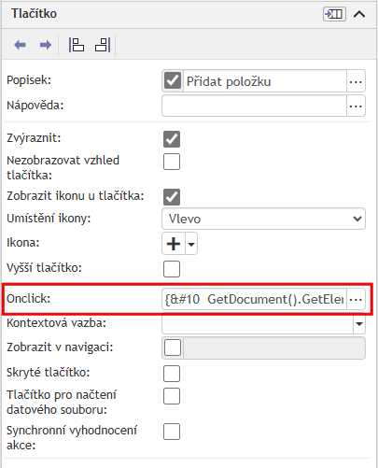This screenshot has width=378, height=468.
Task: Collapse the Tlačítko panel with chevron
Action: pos(359,14)
